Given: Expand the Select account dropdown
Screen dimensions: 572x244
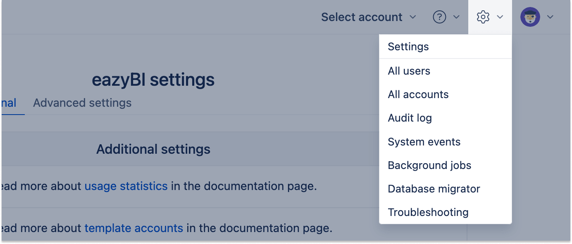Looking at the screenshot, I should pyautogui.click(x=368, y=17).
